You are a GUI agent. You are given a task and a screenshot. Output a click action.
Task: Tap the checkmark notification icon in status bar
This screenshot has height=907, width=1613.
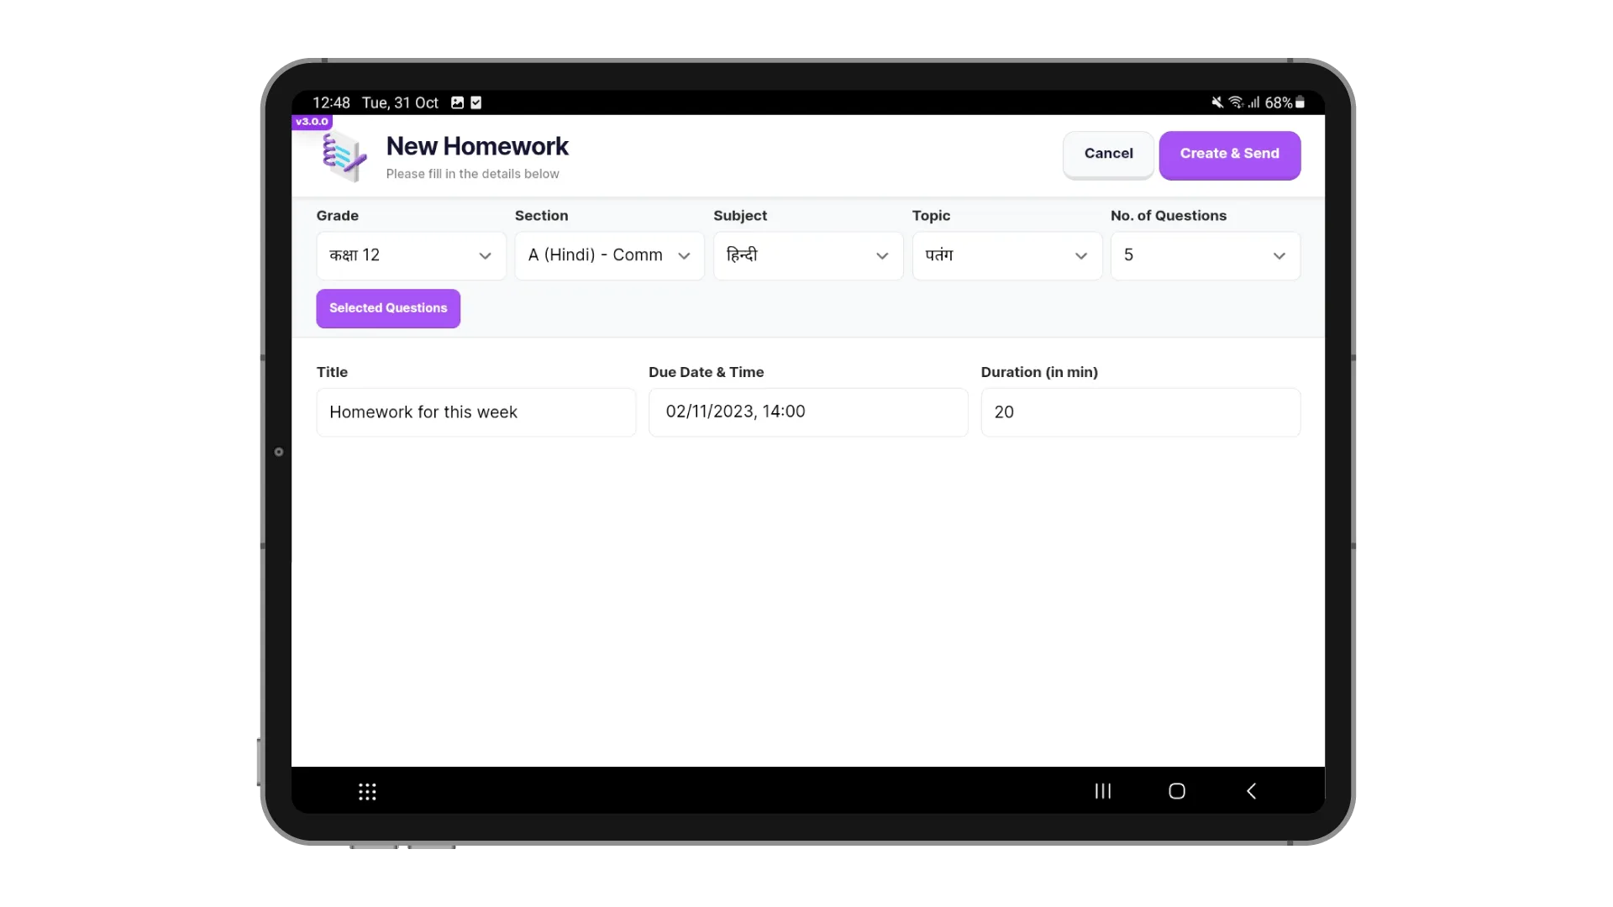(x=476, y=102)
